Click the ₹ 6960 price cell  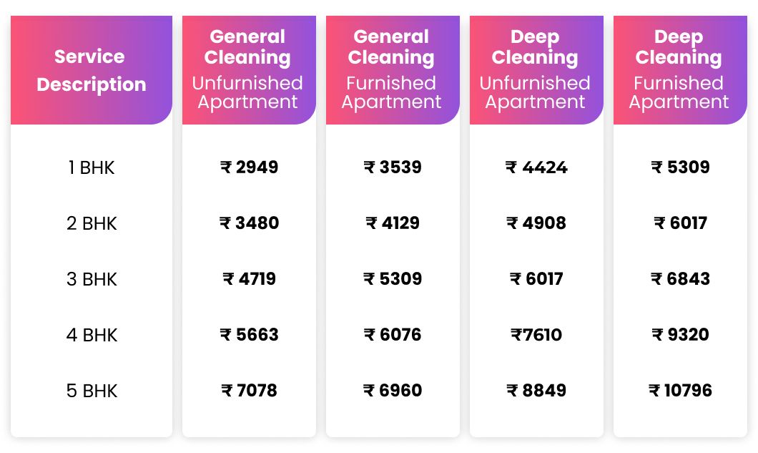(x=393, y=391)
